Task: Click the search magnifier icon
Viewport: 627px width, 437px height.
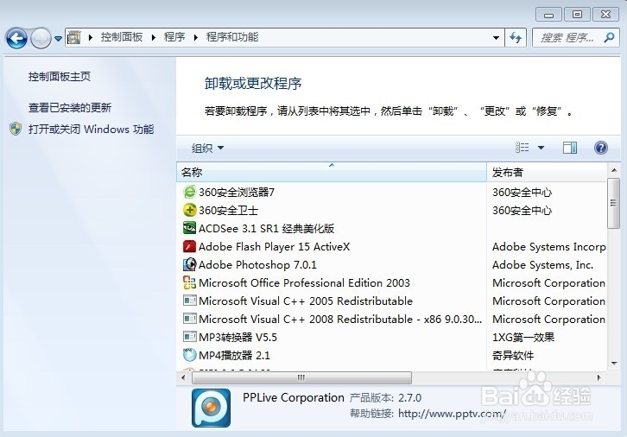Action: [x=609, y=38]
